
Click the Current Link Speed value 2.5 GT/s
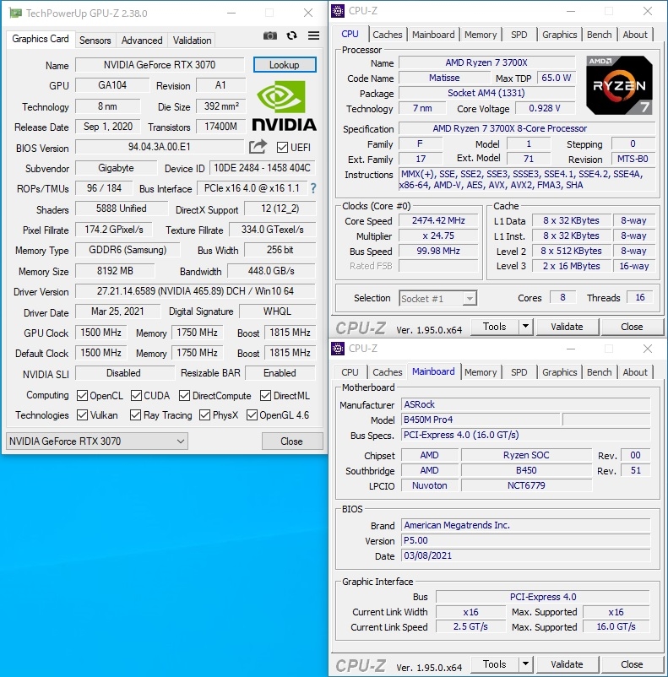470,626
